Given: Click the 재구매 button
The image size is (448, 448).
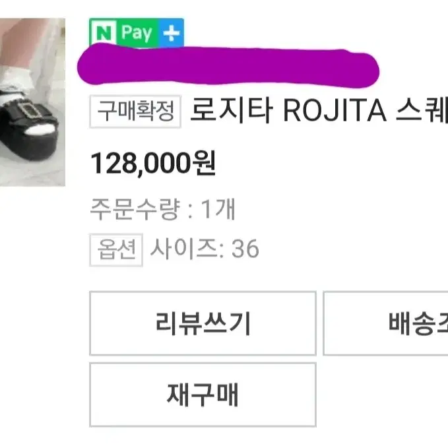Looking at the screenshot, I should pos(203,395).
